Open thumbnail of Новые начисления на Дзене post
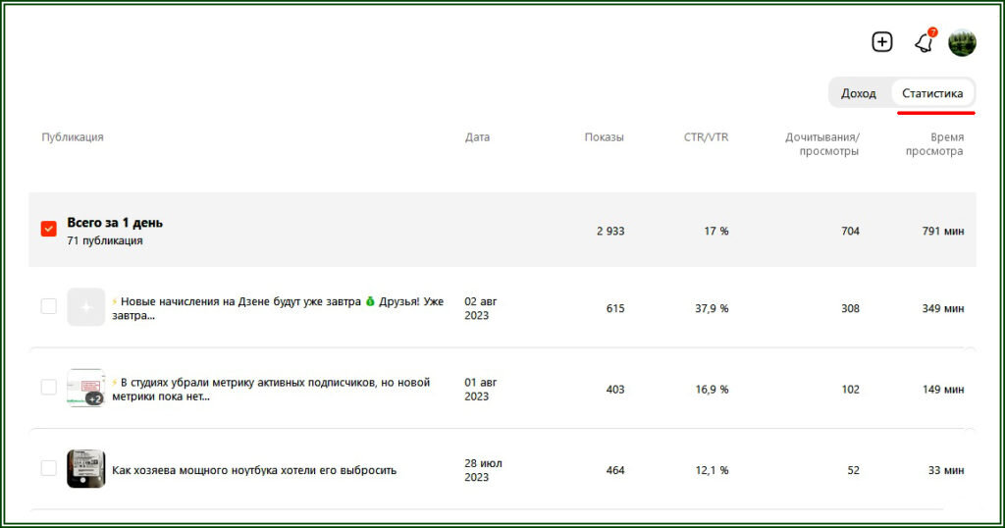Viewport: 1005px width, 528px height. pos(85,307)
